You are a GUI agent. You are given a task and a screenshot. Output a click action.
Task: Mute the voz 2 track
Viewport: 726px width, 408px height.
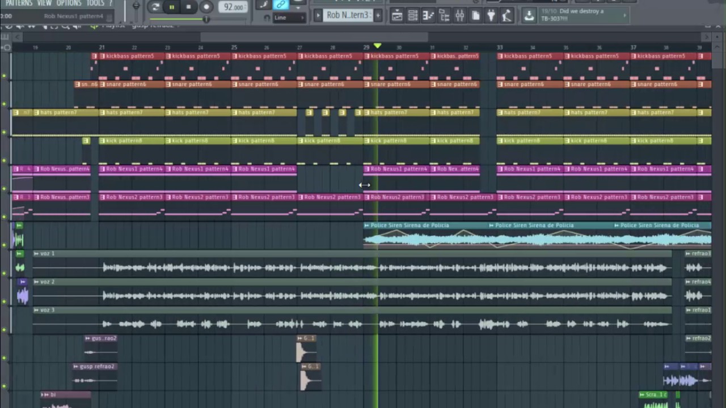pyautogui.click(x=5, y=302)
